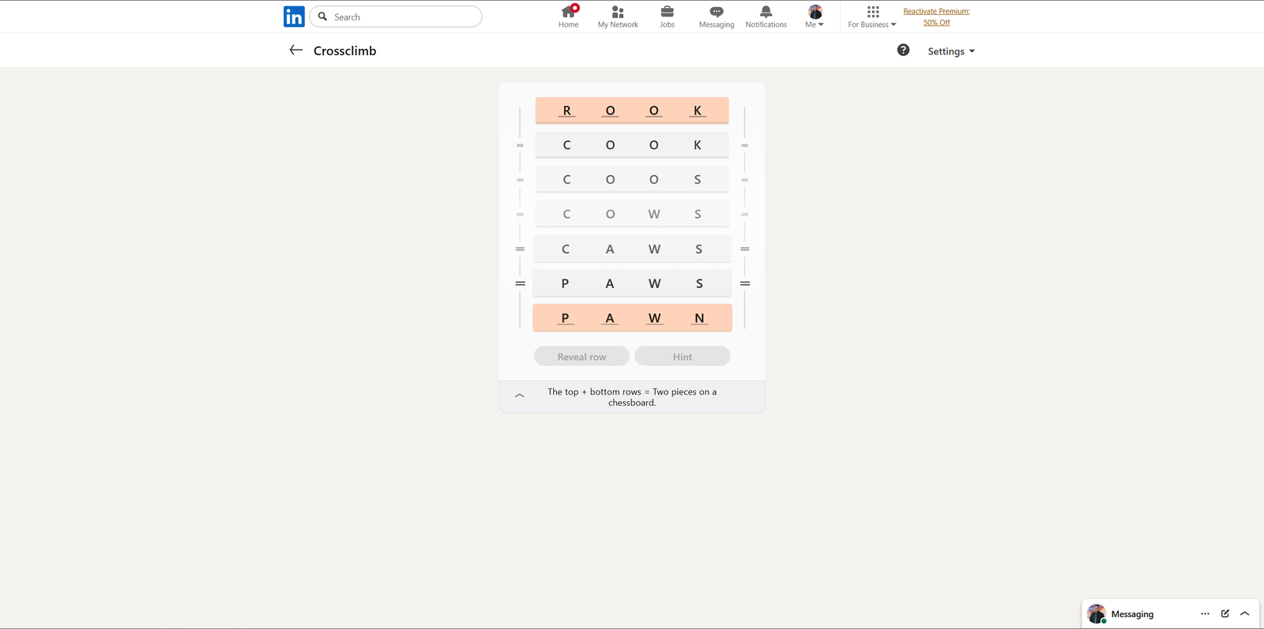
Task: Go to the Jobs briefcase icon
Action: [x=668, y=13]
